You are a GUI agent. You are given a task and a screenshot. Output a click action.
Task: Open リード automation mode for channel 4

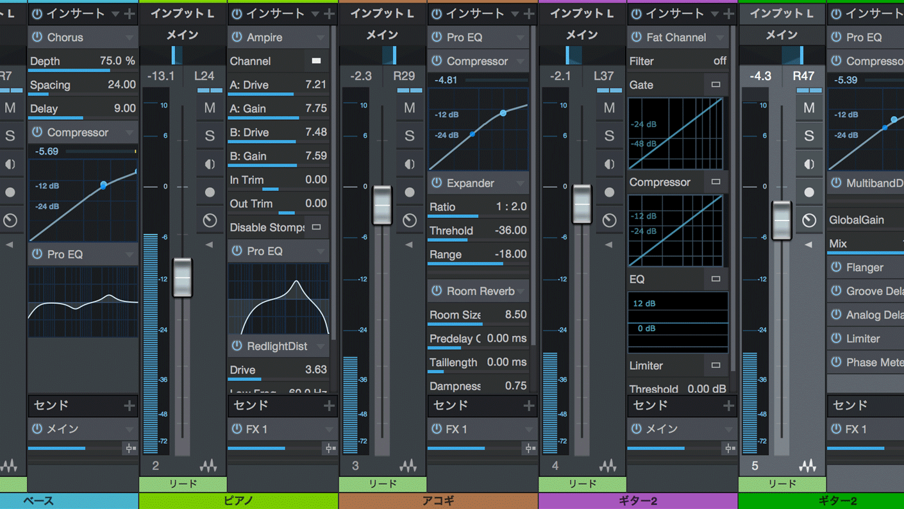click(582, 484)
